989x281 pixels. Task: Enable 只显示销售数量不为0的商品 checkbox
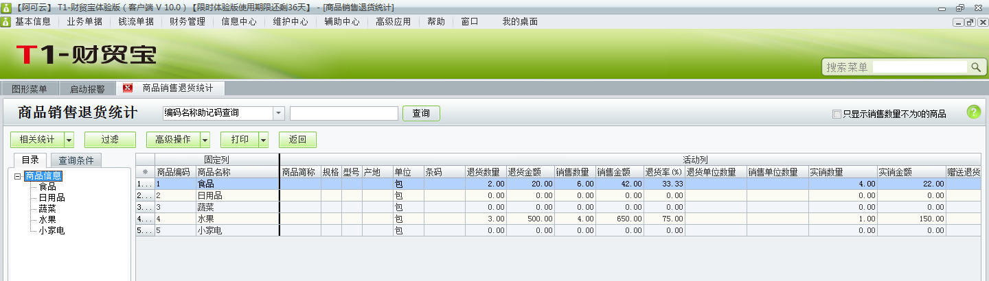coord(837,114)
